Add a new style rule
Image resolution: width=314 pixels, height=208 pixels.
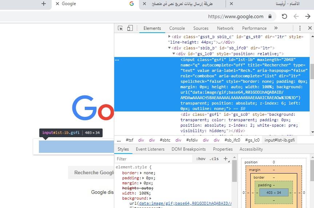[x=226, y=159]
